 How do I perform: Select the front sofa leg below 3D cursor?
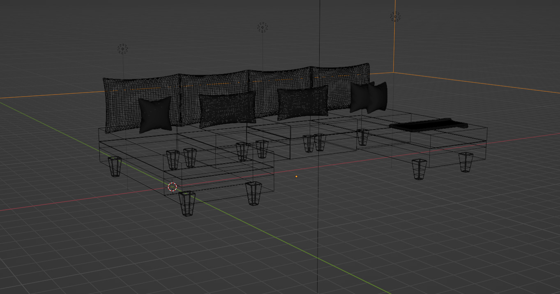pos(187,203)
